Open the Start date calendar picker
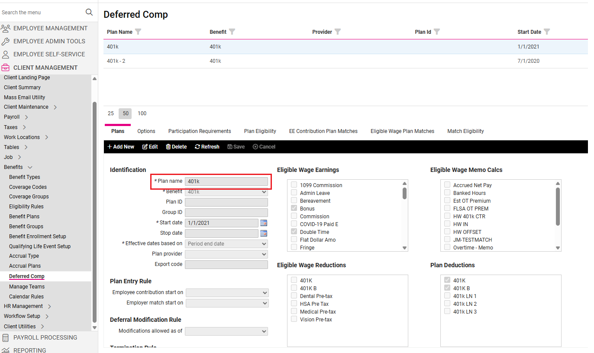The height and width of the screenshot is (353, 594). [264, 223]
